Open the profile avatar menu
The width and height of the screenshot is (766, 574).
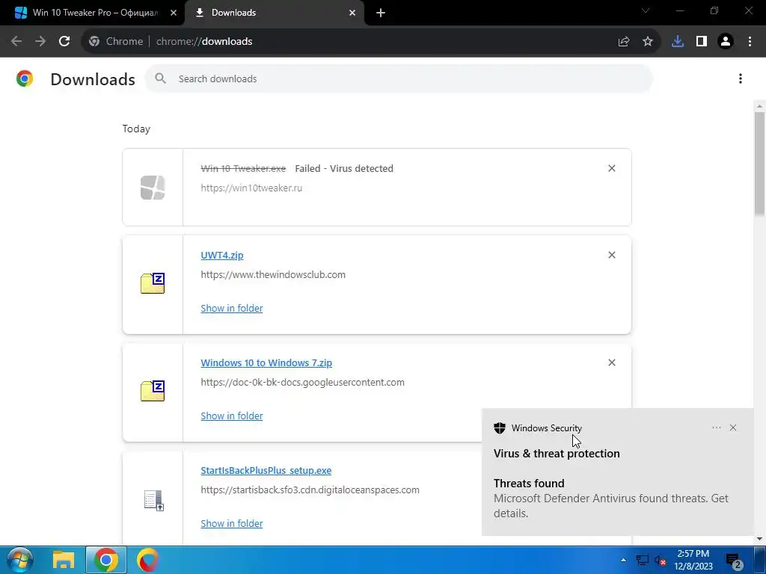click(726, 41)
